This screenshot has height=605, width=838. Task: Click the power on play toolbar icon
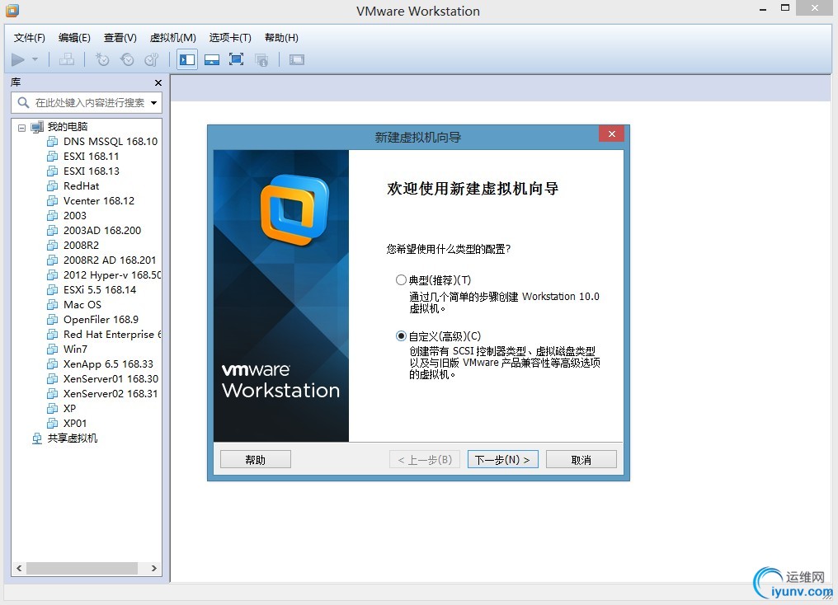click(18, 59)
